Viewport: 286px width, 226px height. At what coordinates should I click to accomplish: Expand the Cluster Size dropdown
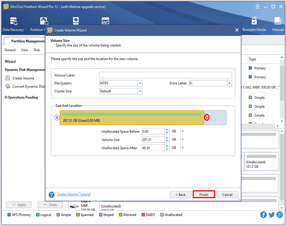click(140, 91)
